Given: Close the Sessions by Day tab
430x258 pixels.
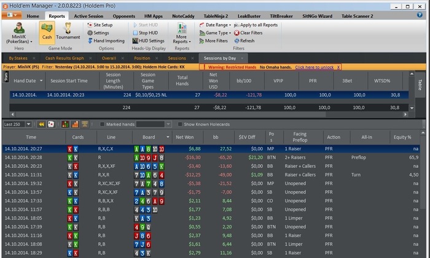Looking at the screenshot, I should (242, 58).
